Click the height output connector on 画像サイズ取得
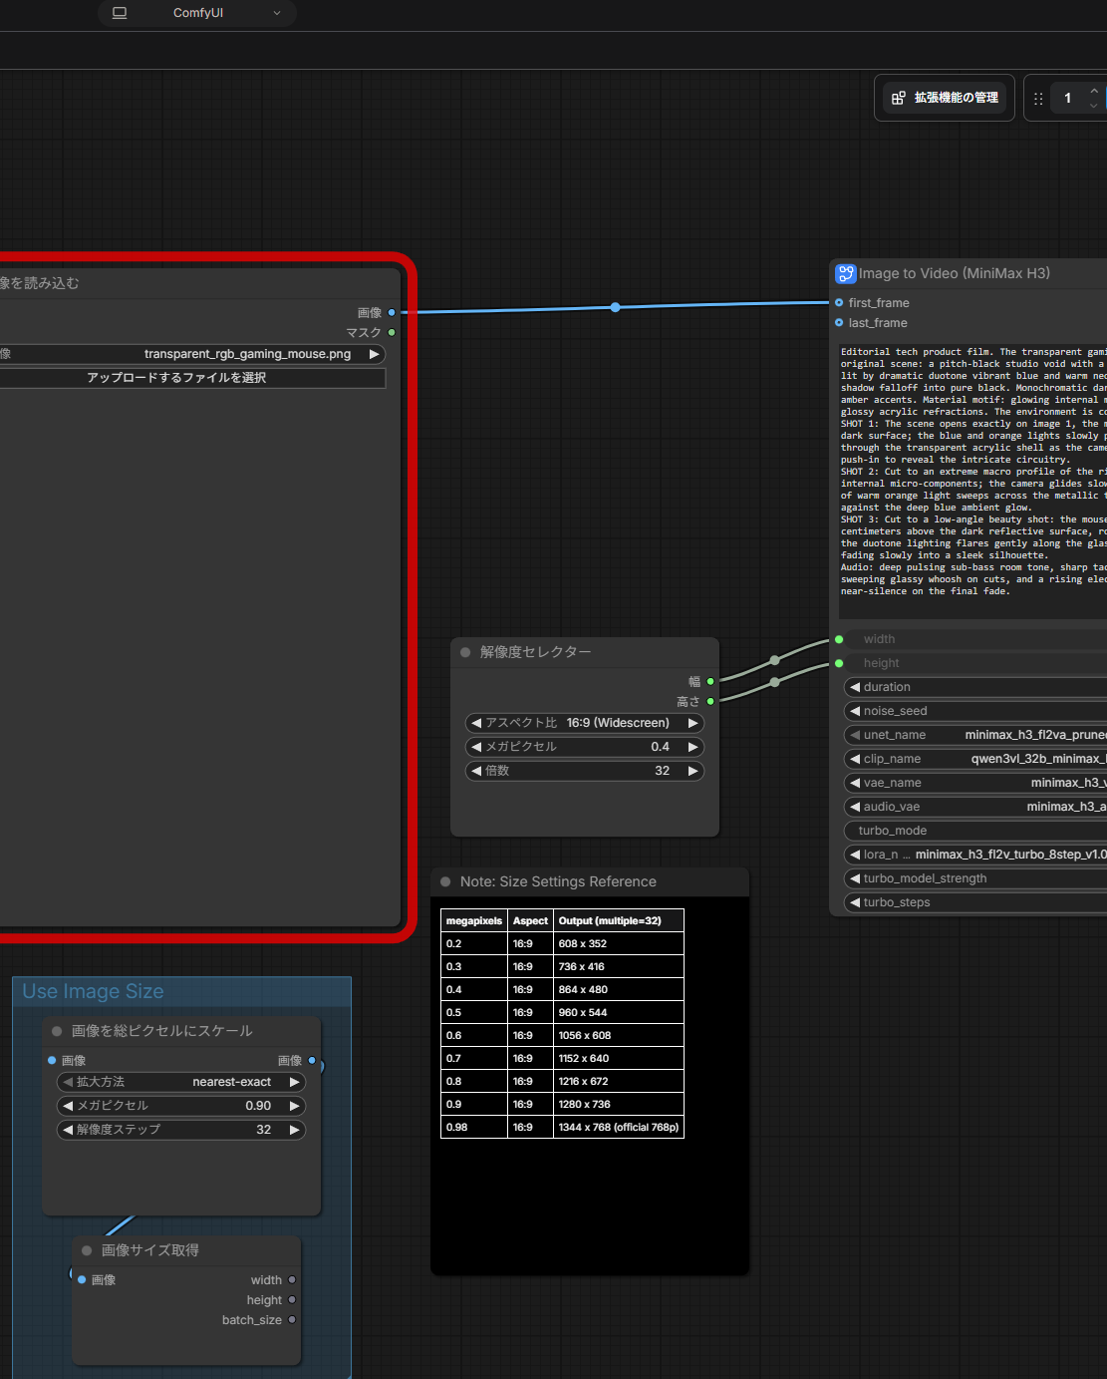The height and width of the screenshot is (1379, 1107). pyautogui.click(x=292, y=1299)
